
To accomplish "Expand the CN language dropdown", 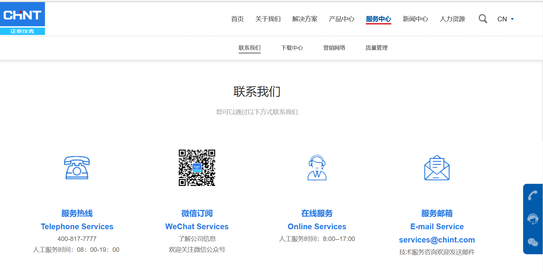I will pyautogui.click(x=506, y=19).
